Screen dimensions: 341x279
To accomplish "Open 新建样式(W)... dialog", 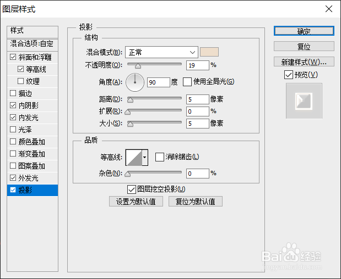I will click(304, 62).
